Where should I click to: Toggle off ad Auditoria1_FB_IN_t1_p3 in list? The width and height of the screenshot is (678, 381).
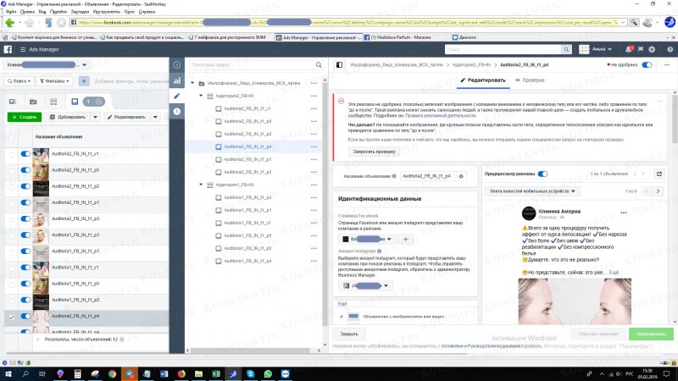point(25,235)
